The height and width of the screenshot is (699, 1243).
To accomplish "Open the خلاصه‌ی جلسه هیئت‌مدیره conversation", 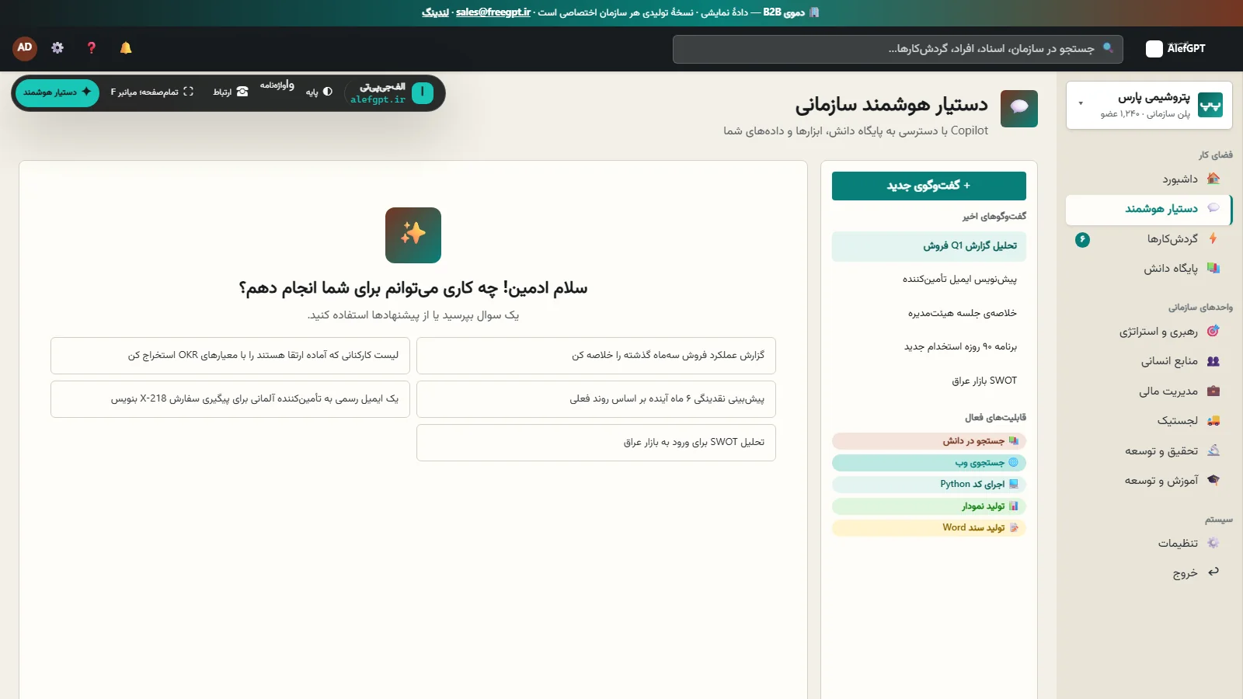I will click(x=928, y=314).
